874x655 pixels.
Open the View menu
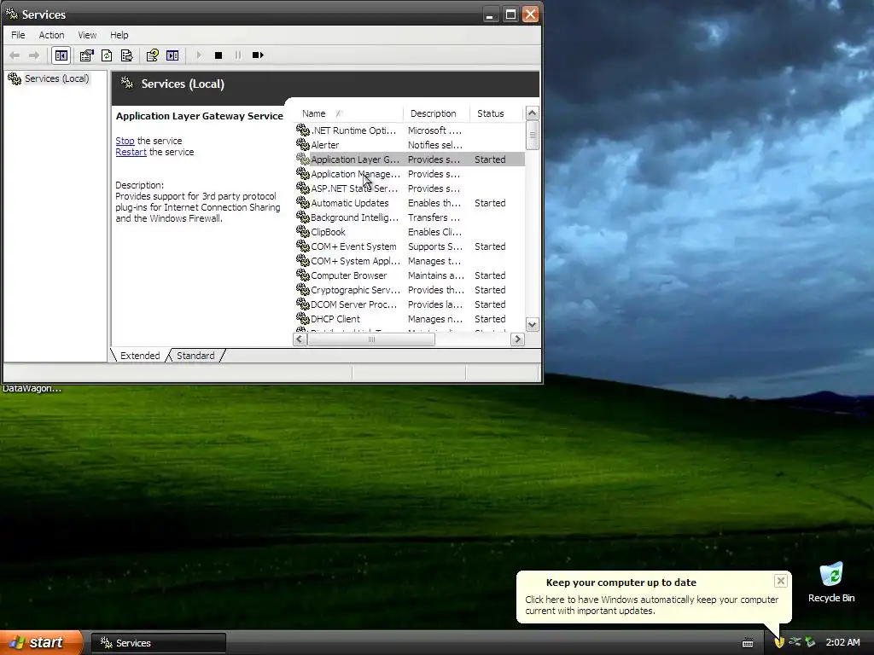87,34
